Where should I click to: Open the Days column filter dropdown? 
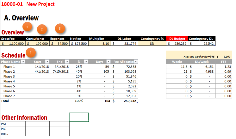coord(108,62)
